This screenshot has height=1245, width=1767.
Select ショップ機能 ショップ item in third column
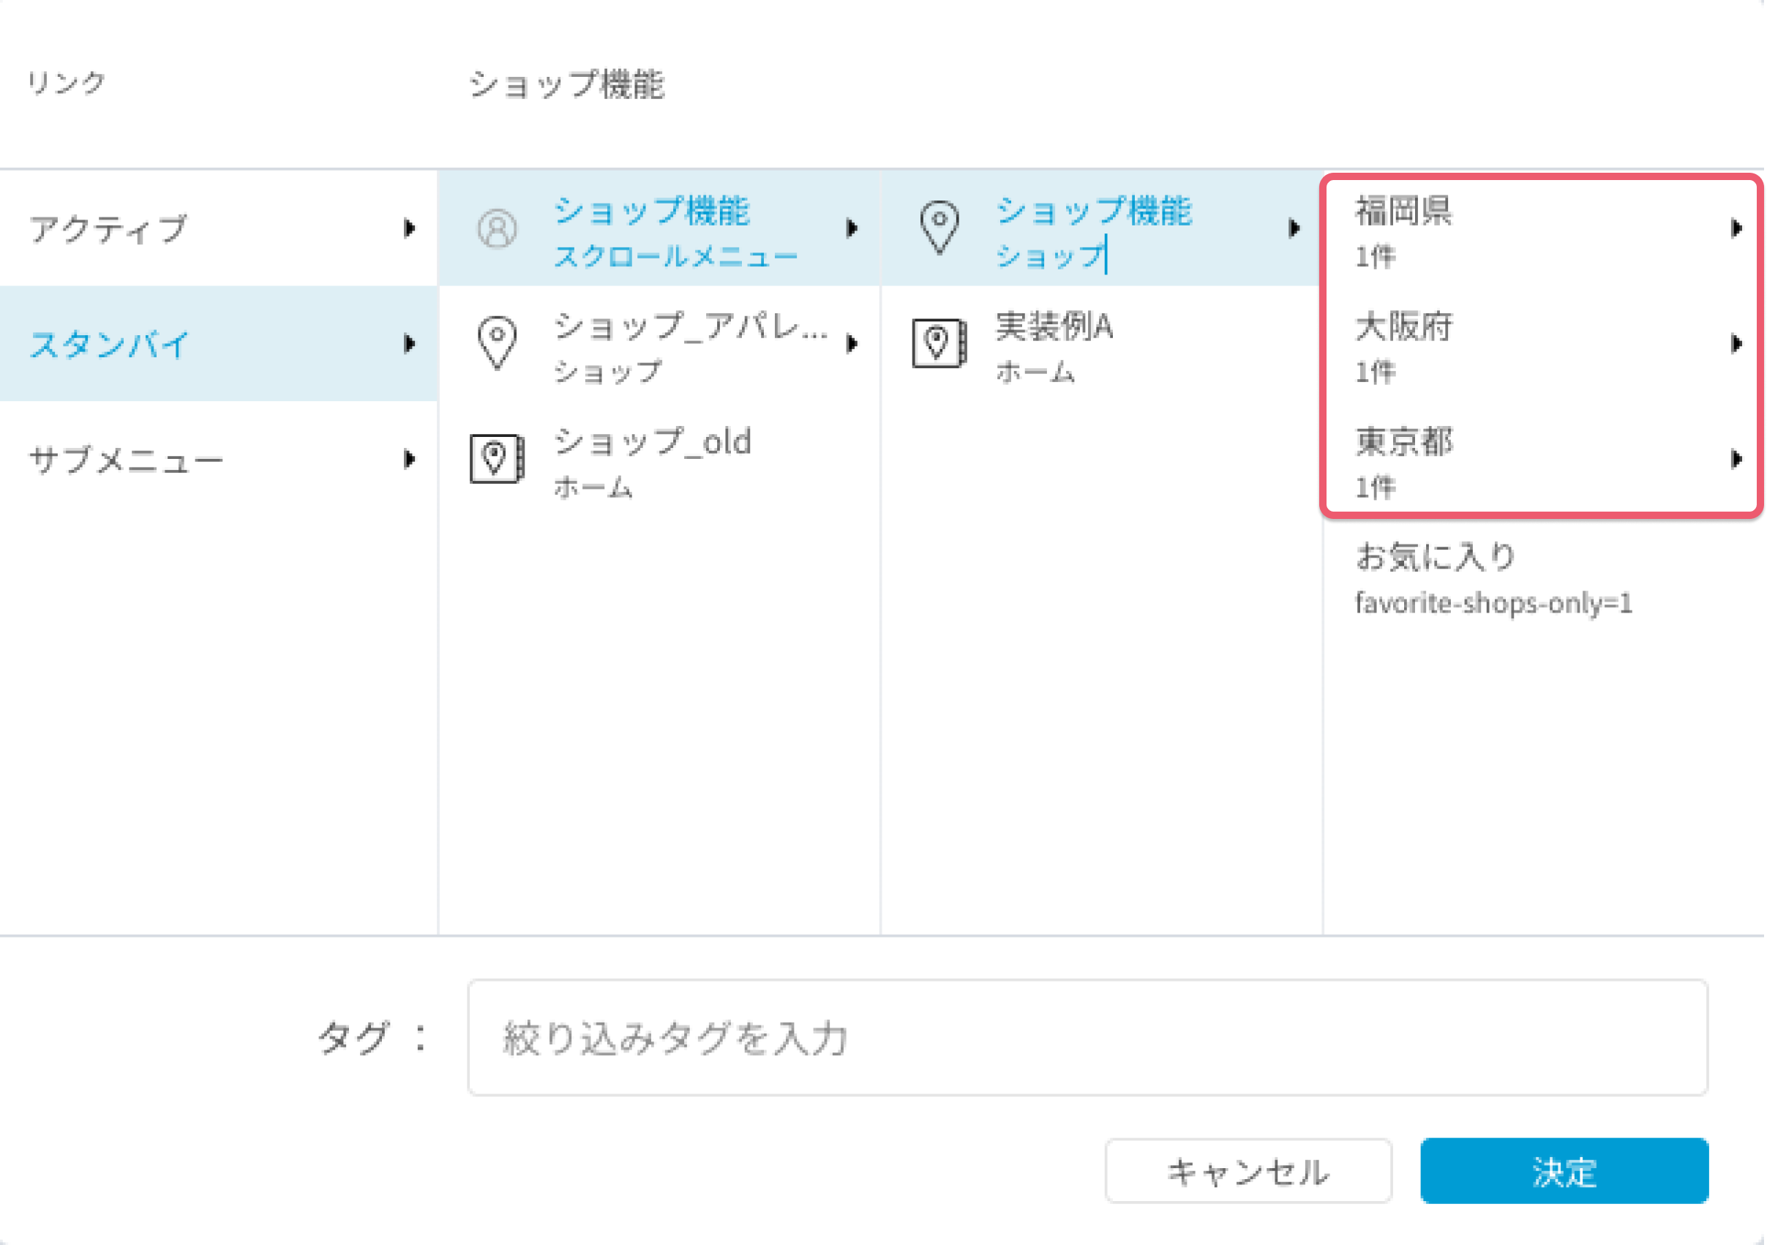pos(1101,228)
